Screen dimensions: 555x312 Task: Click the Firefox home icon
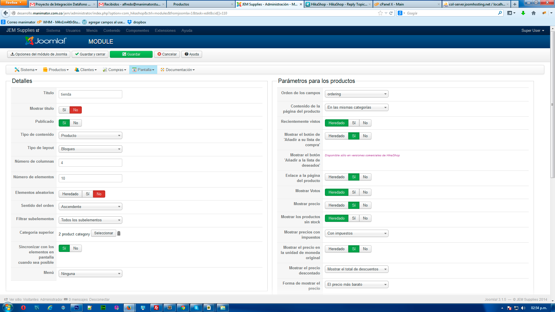coord(534,13)
